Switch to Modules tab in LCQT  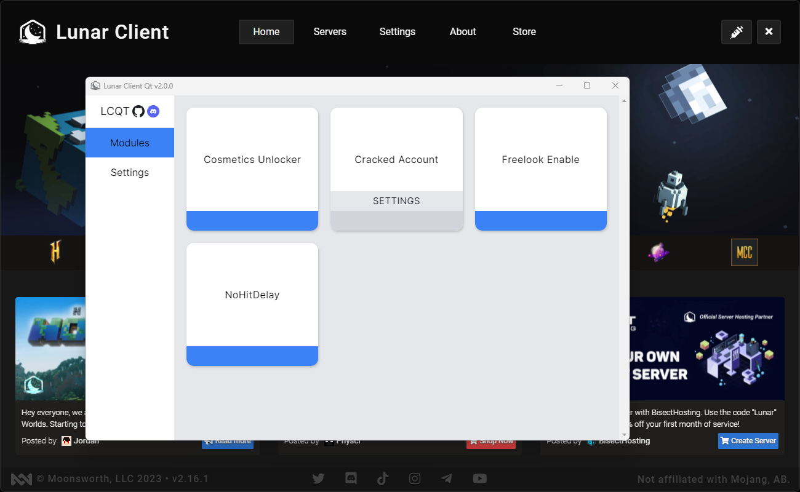pyautogui.click(x=130, y=143)
